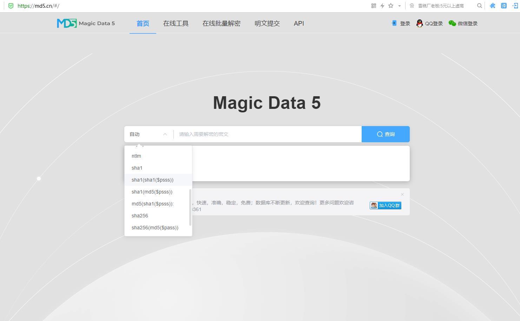This screenshot has height=321, width=520.
Task: Click the green security shield icon
Action: [11, 6]
